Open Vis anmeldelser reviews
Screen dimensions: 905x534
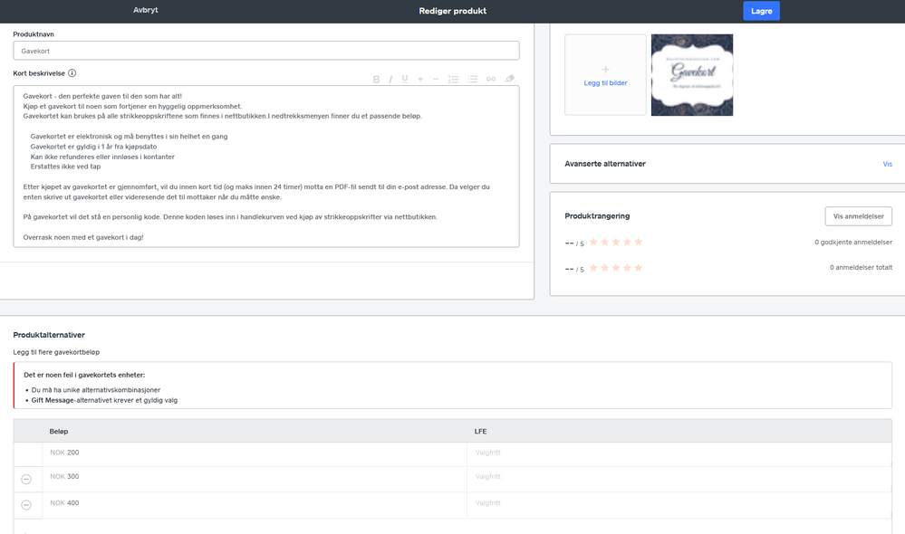point(858,216)
